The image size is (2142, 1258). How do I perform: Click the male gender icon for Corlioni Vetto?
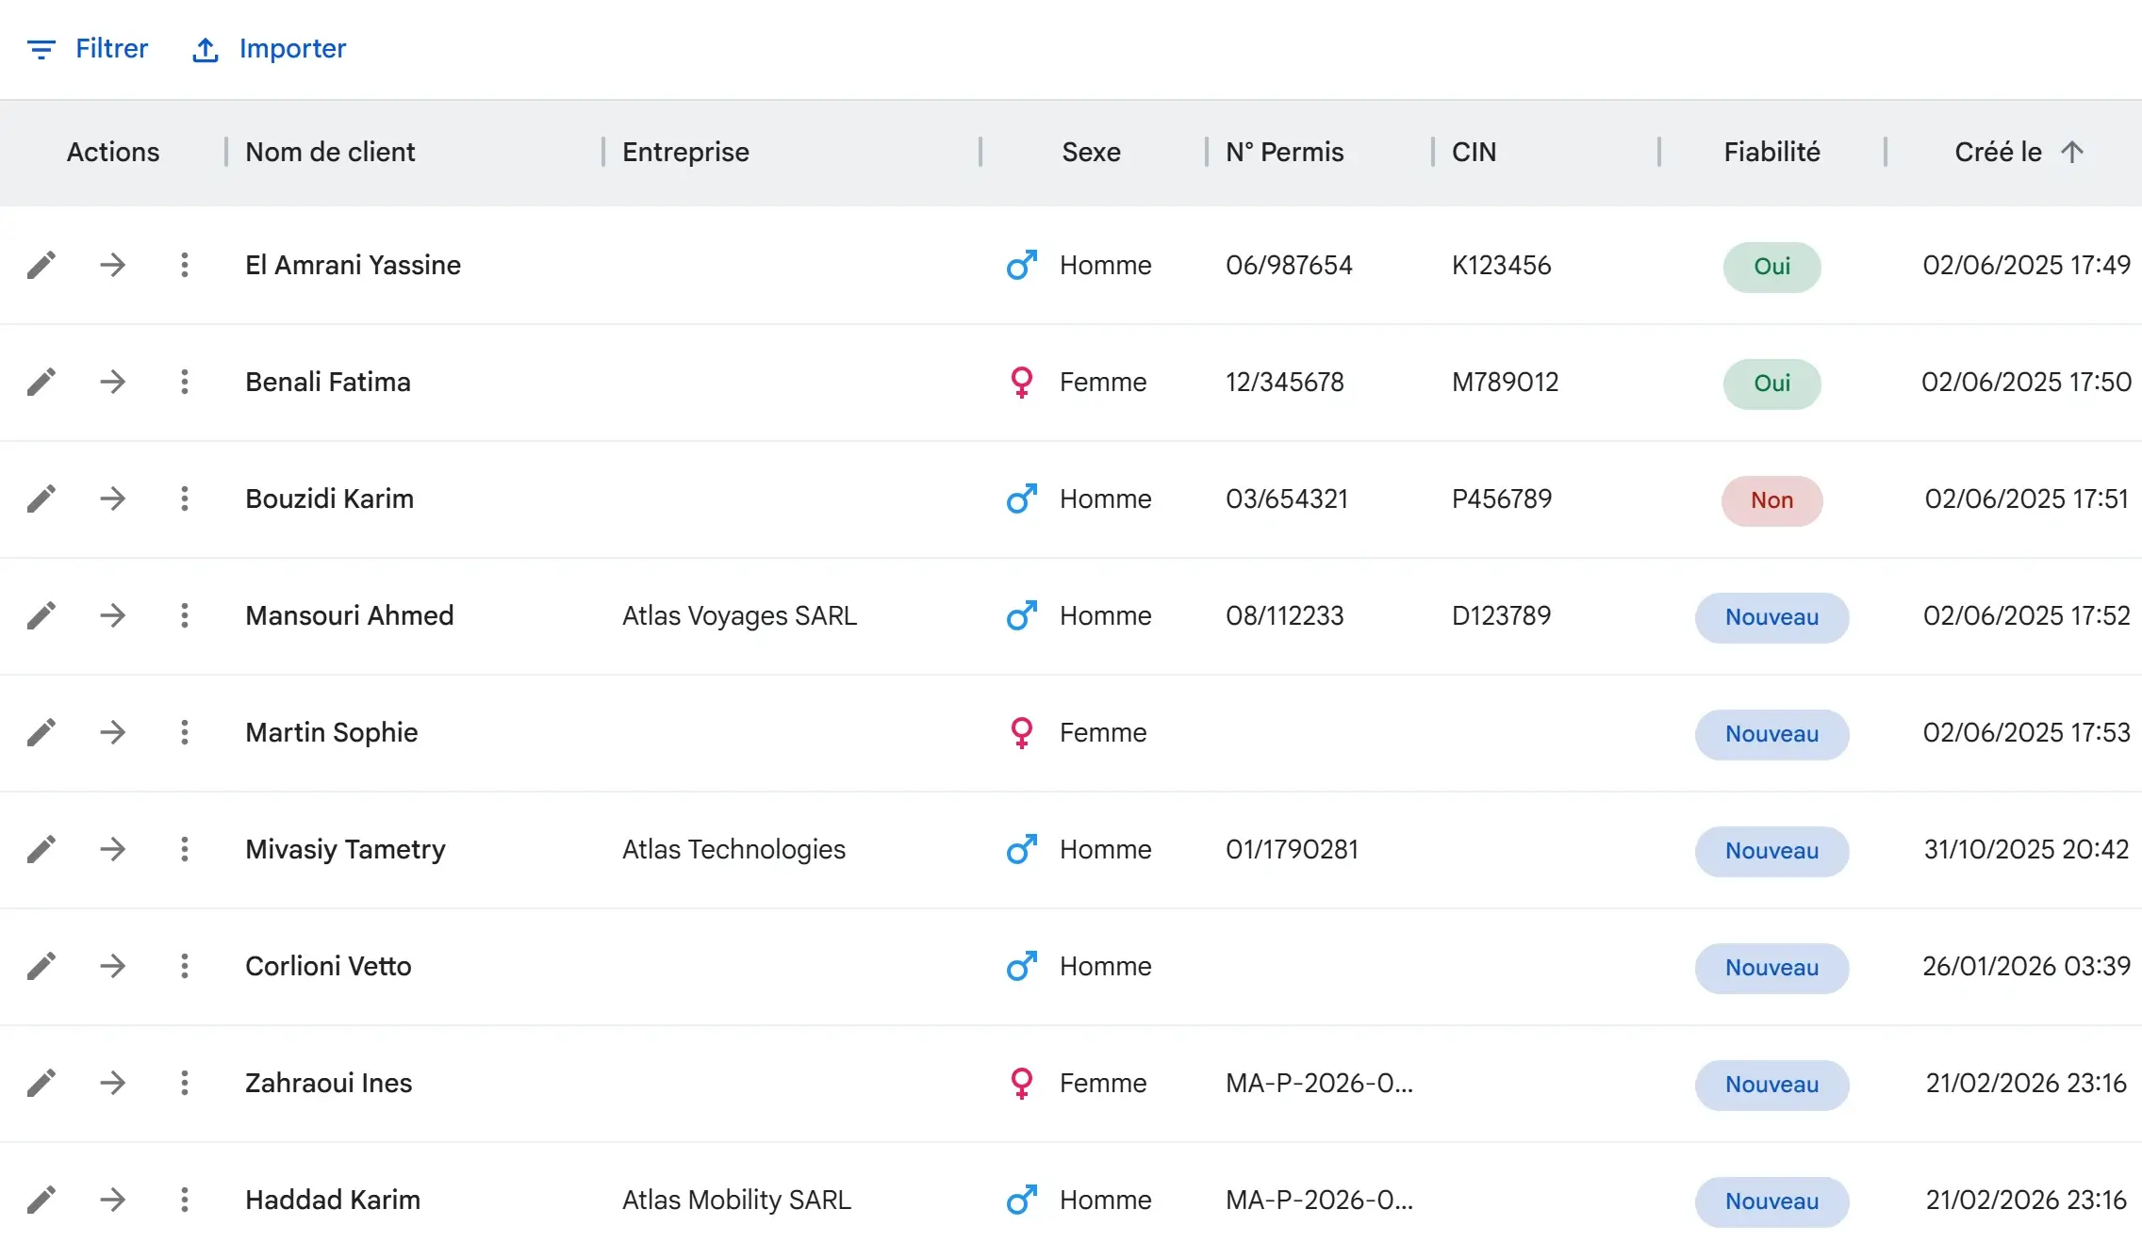1021,966
